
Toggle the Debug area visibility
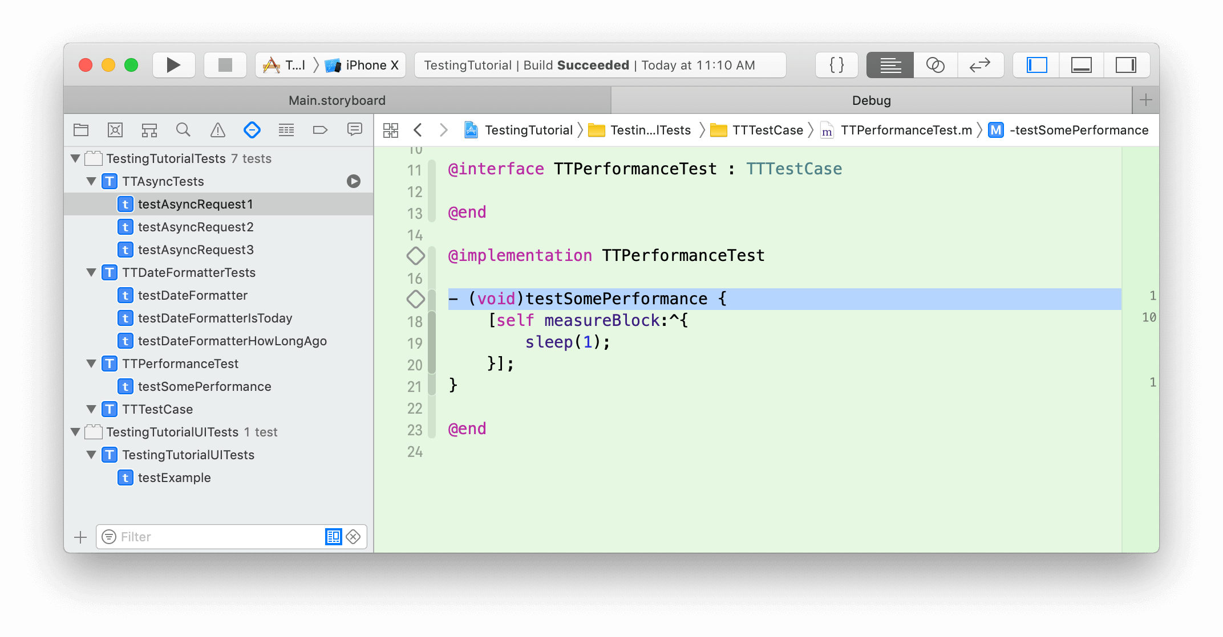(1081, 65)
